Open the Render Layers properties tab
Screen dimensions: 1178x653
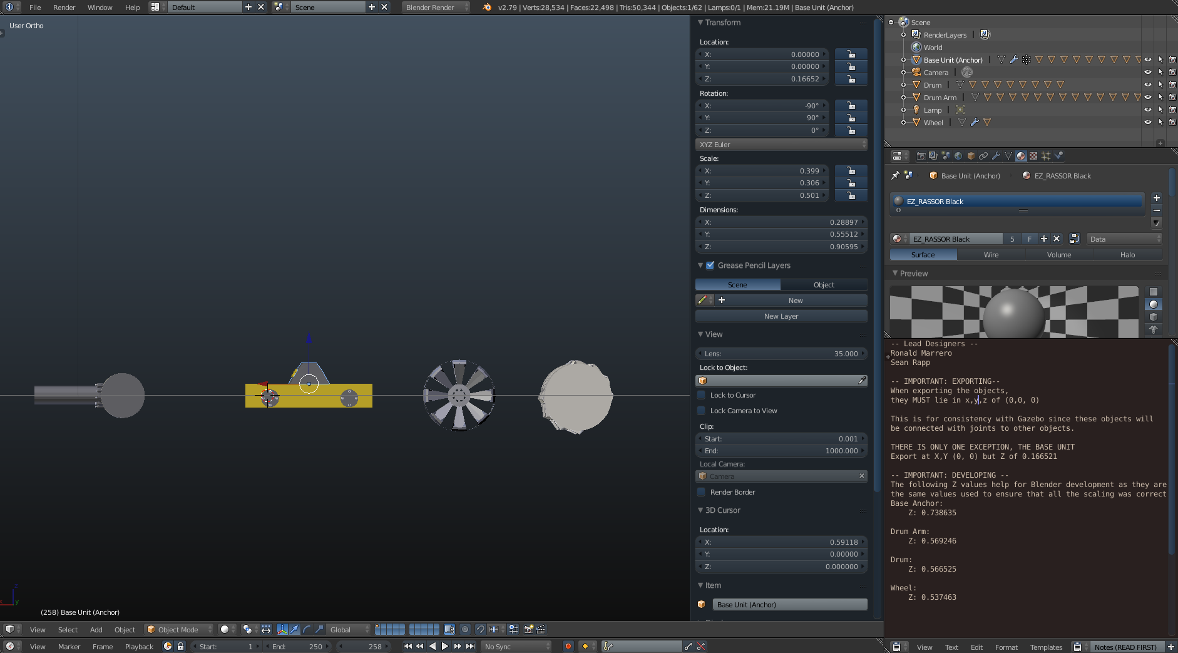tap(933, 156)
